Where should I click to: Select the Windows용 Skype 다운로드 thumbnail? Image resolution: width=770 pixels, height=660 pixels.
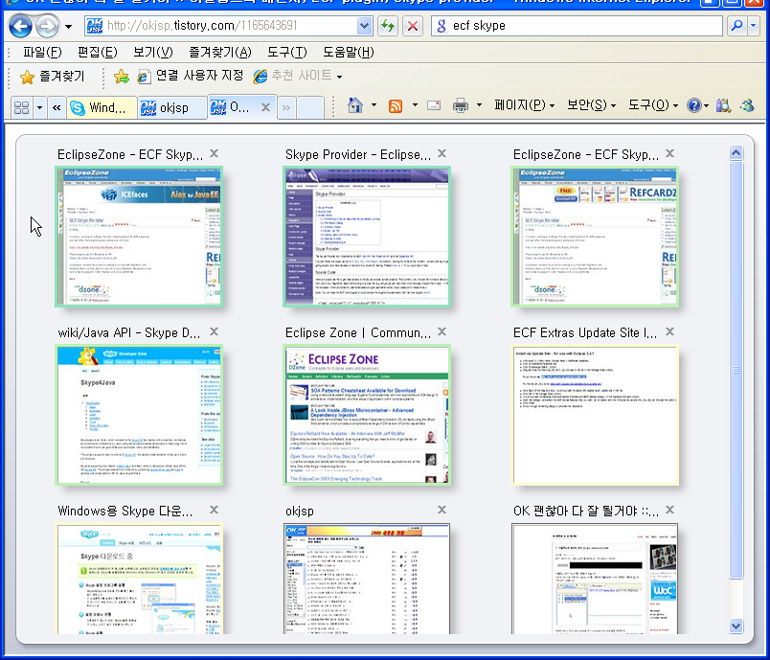[x=139, y=579]
